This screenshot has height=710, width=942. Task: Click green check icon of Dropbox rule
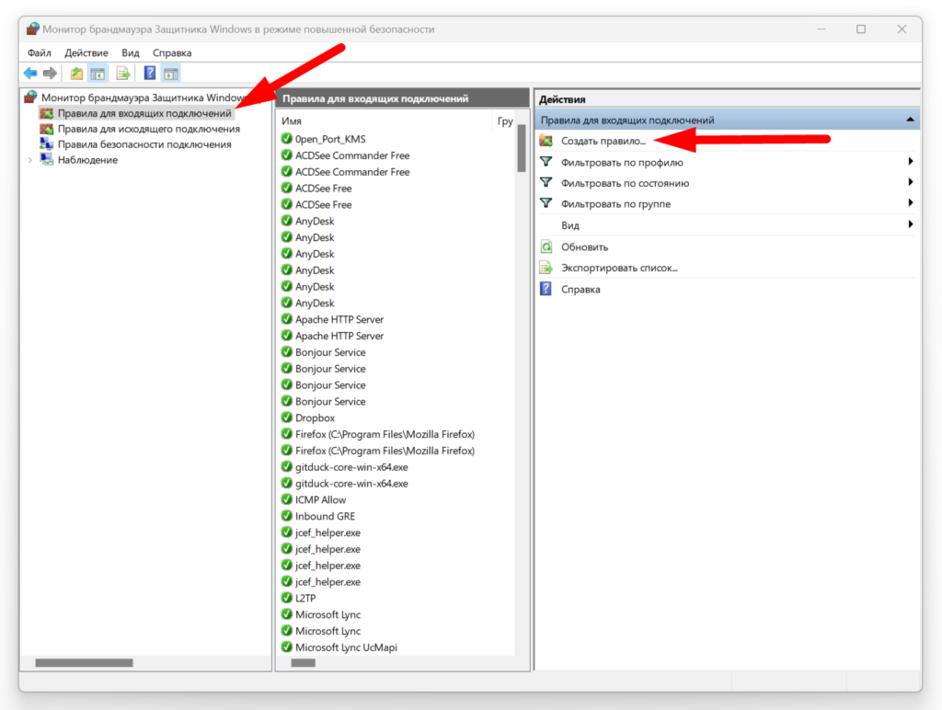pos(287,418)
